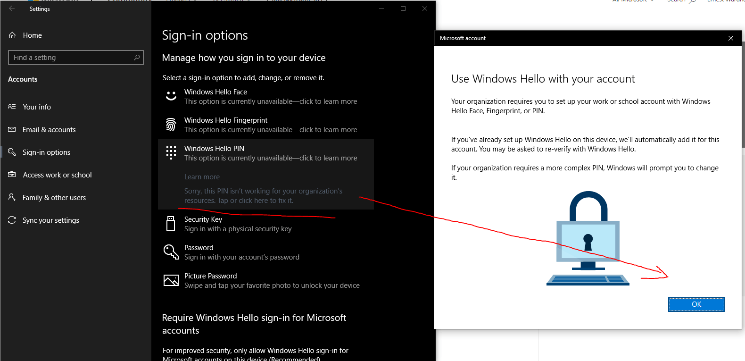Click the Accounts section heading in sidebar
The height and width of the screenshot is (361, 745).
click(23, 79)
